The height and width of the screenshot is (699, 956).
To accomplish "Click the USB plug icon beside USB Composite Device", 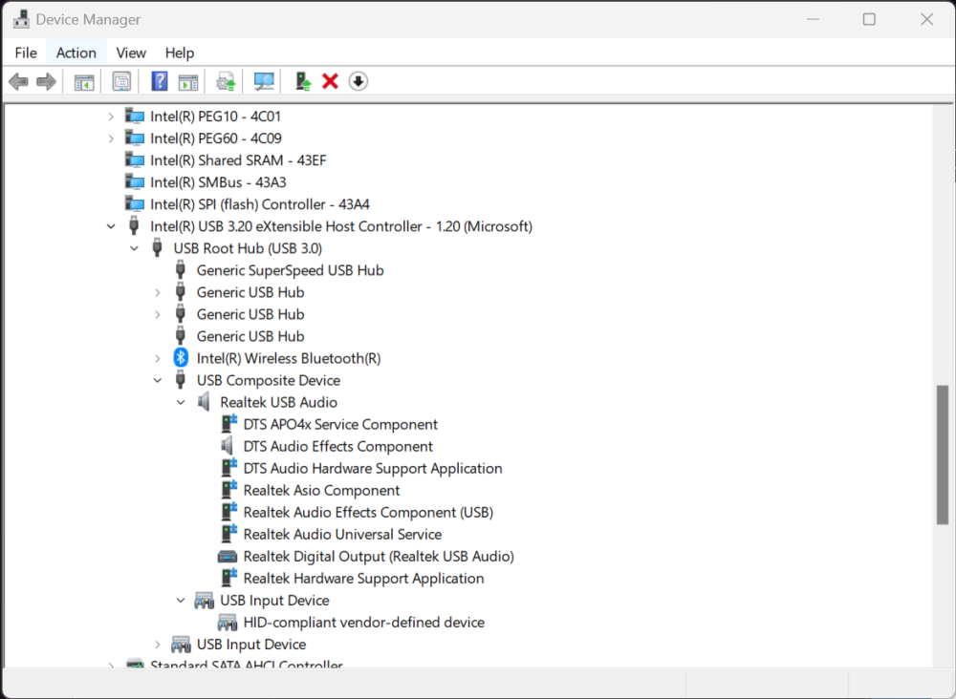I will [x=181, y=380].
